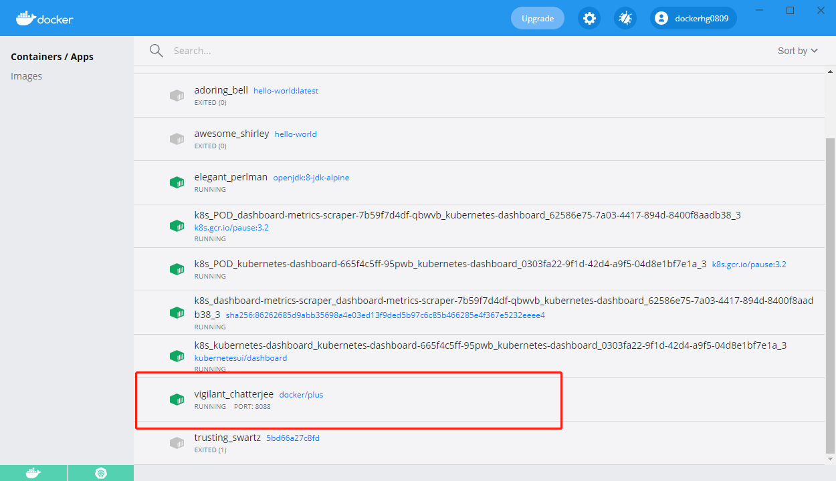Viewport: 836px width, 481px height.
Task: Switch to the Images section
Action: point(26,75)
